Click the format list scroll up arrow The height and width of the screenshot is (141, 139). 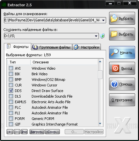pyautogui.click(x=100, y=62)
